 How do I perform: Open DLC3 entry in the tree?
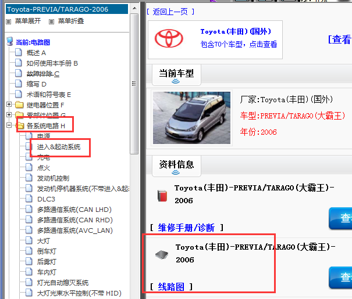pyautogui.click(x=46, y=199)
